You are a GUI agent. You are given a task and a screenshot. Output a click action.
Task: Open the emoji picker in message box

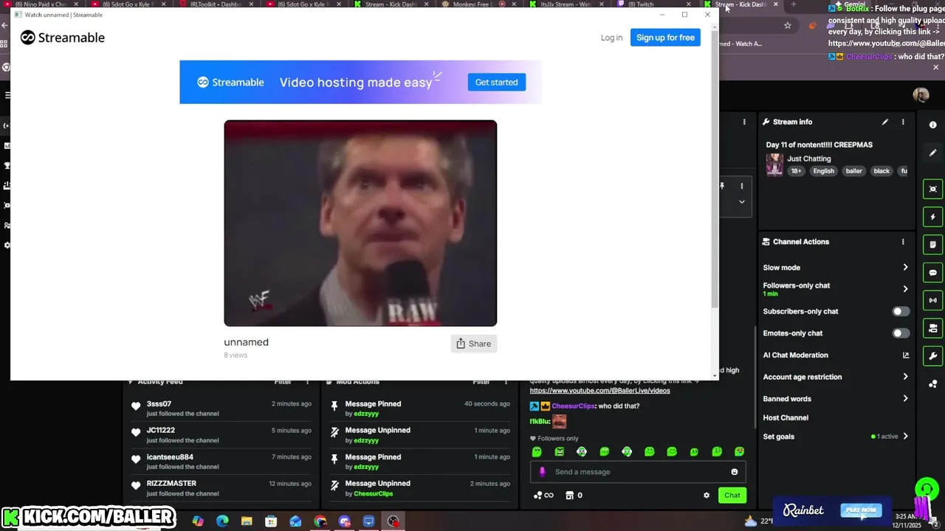pyautogui.click(x=734, y=472)
